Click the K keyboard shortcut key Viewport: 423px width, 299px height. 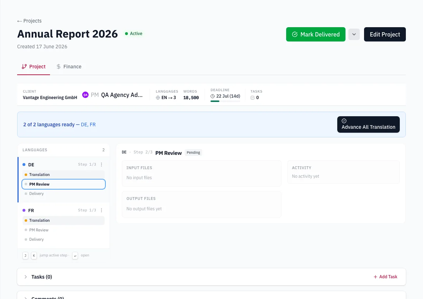pyautogui.click(x=34, y=255)
